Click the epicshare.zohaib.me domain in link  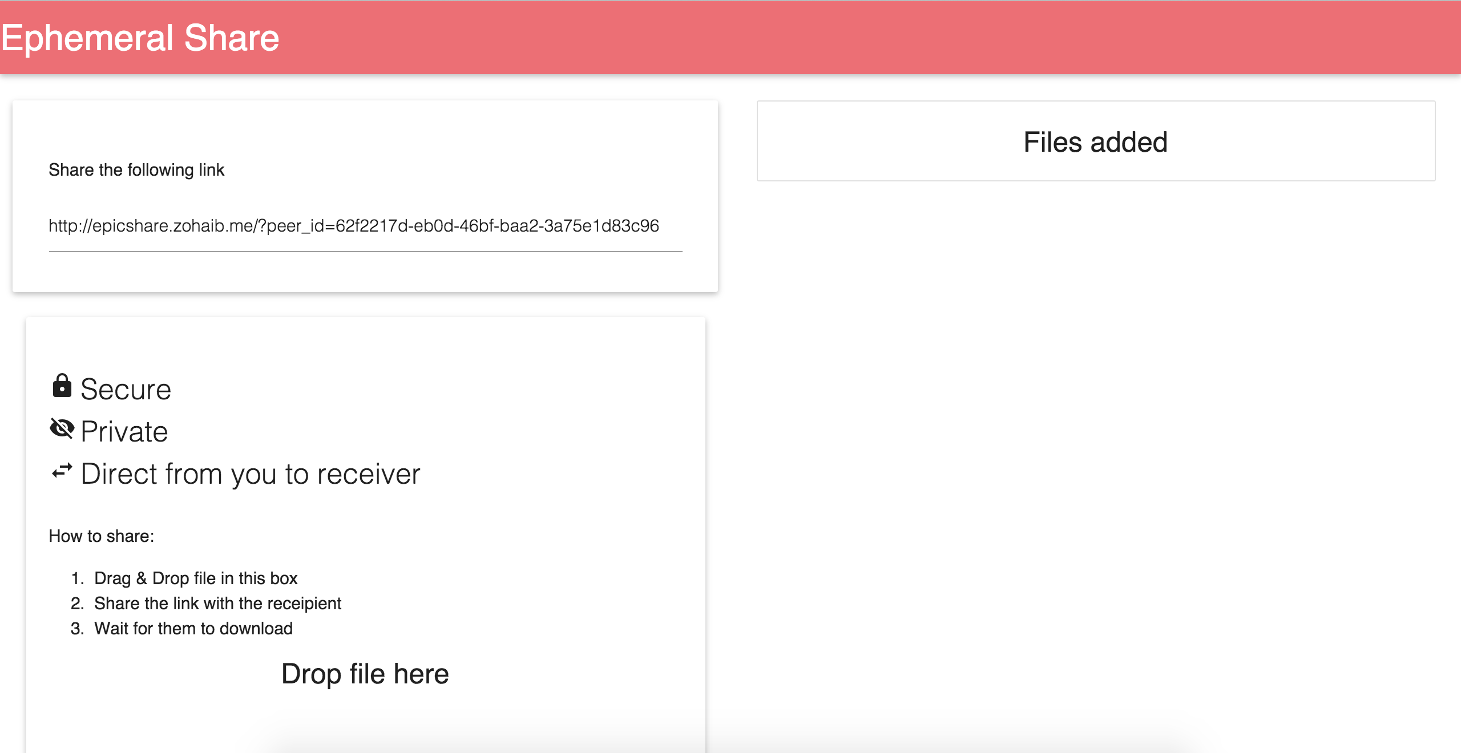(173, 226)
